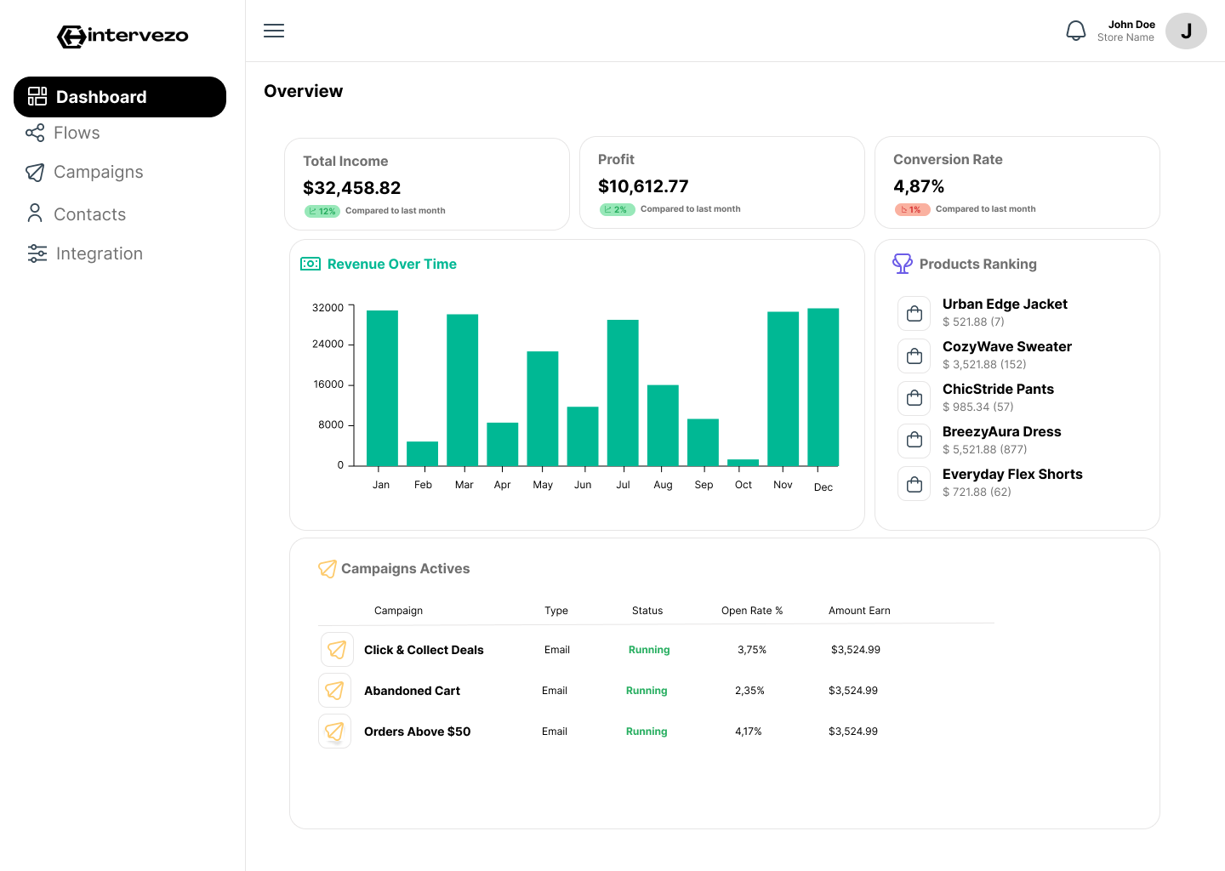This screenshot has width=1225, height=871.
Task: Click the Campaigns paper plane icon
Action: coord(35,172)
